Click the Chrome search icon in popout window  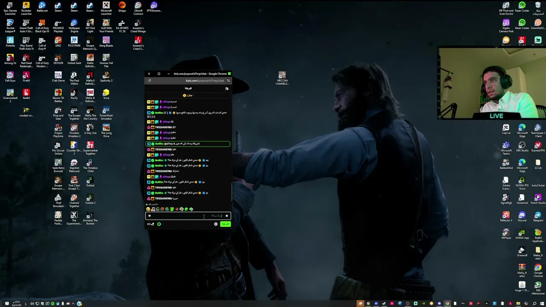tap(149, 81)
